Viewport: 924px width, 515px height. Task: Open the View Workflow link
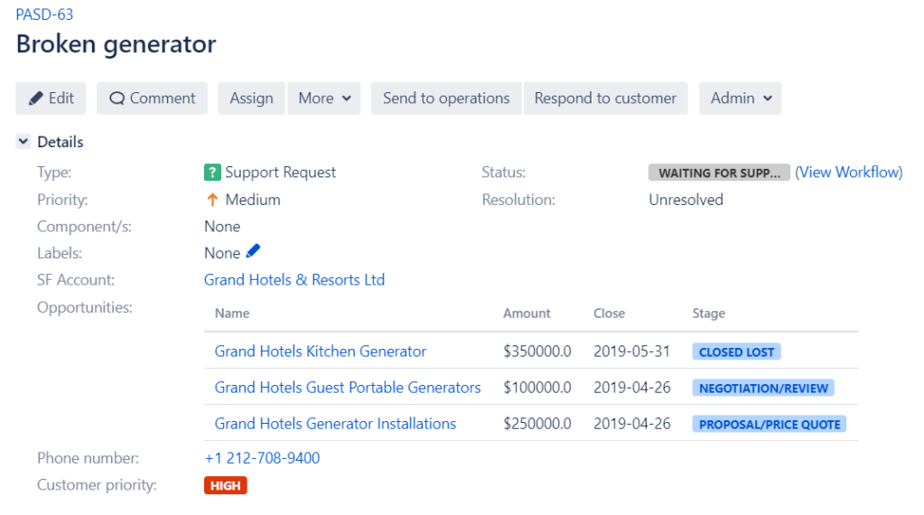point(848,173)
